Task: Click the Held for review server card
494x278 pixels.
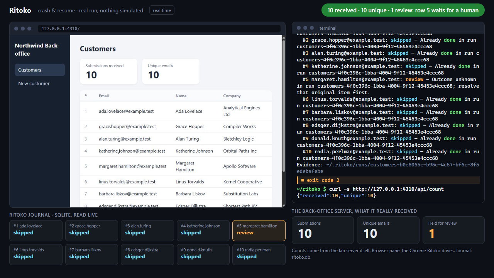Action: tap(453, 230)
